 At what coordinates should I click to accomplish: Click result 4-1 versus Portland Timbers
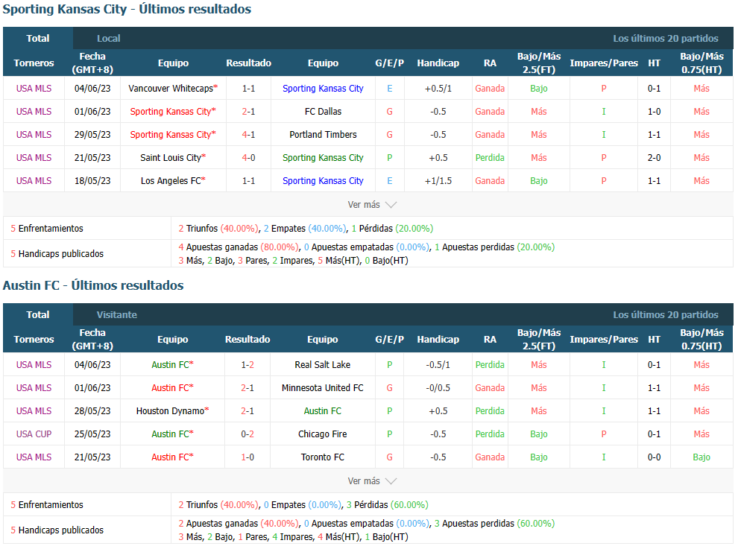coord(248,135)
